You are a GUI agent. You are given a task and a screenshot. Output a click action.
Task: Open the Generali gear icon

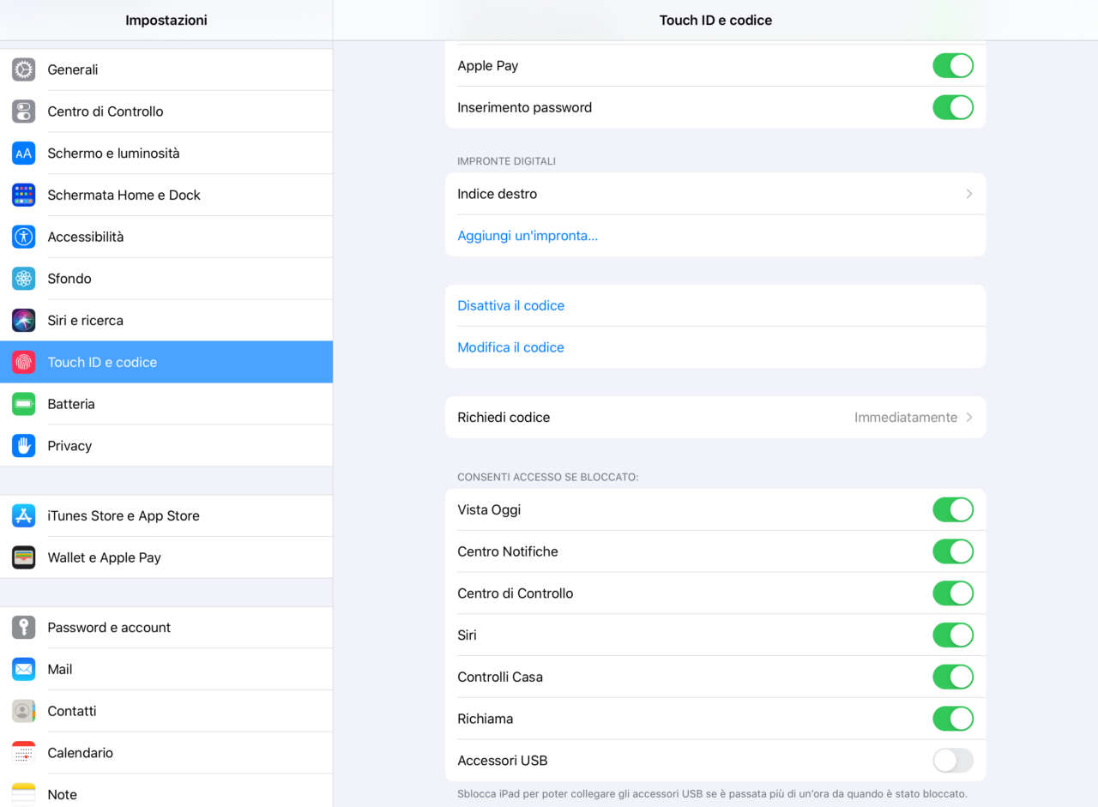click(24, 69)
